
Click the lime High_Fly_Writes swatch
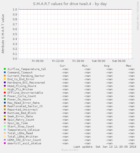(x=5, y=89)
